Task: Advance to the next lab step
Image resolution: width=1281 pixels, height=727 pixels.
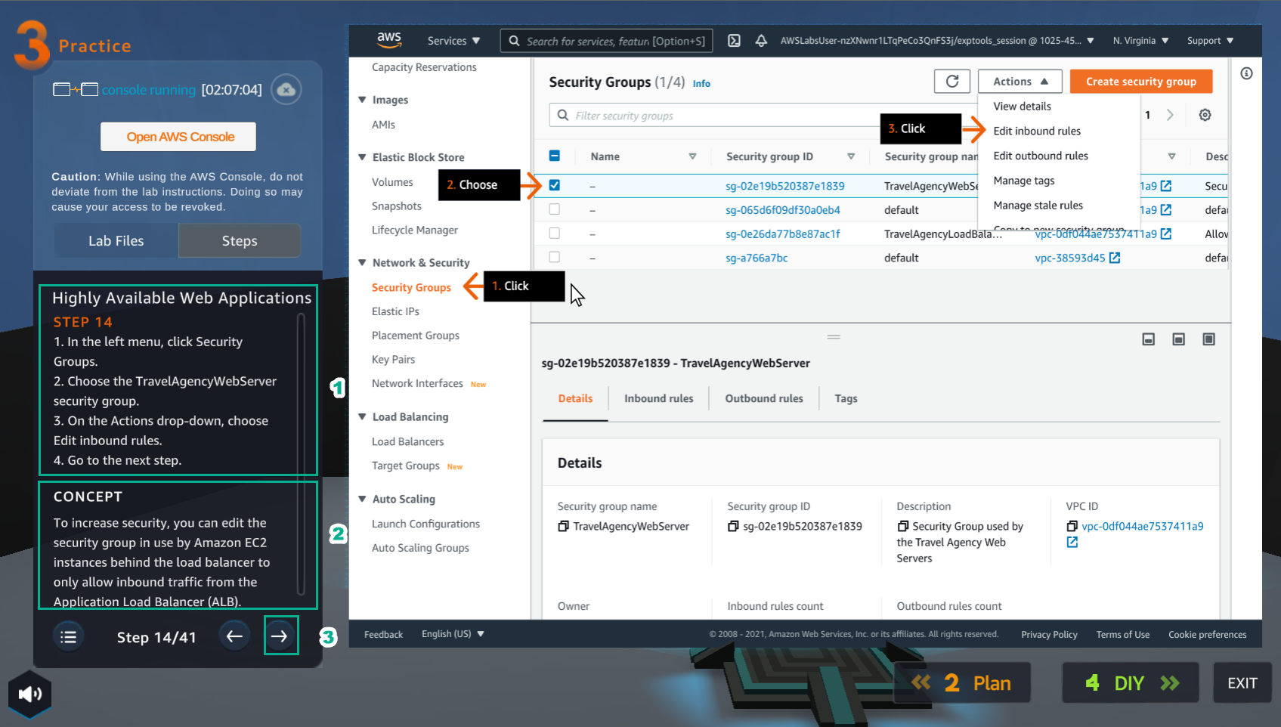Action: 280,636
